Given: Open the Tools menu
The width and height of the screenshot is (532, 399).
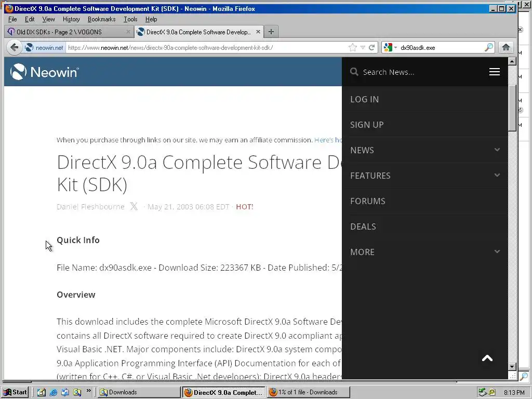Looking at the screenshot, I should [x=130, y=19].
